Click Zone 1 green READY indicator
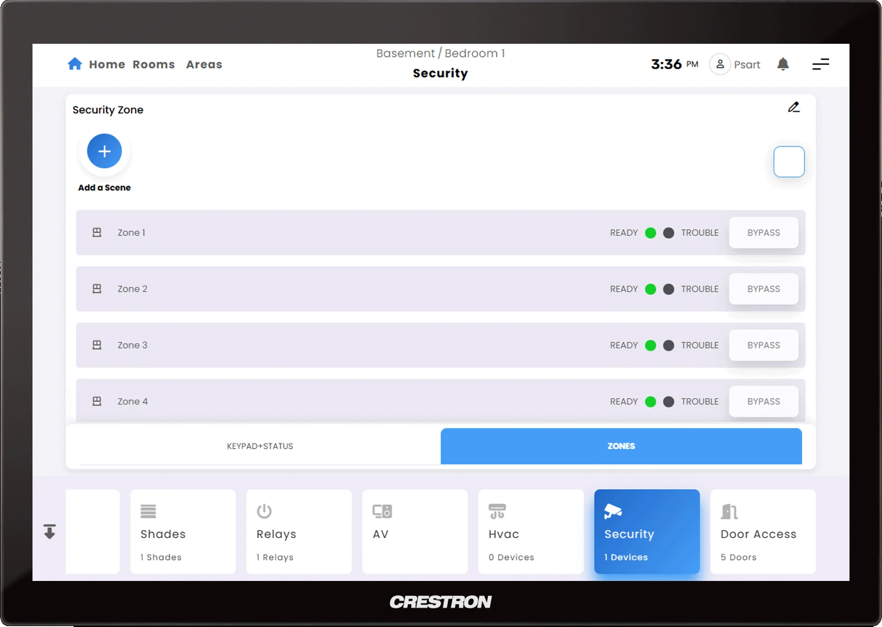The width and height of the screenshot is (882, 627). 650,233
